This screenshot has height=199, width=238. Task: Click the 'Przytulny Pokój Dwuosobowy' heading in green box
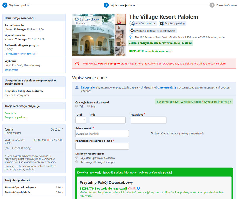[106, 182]
